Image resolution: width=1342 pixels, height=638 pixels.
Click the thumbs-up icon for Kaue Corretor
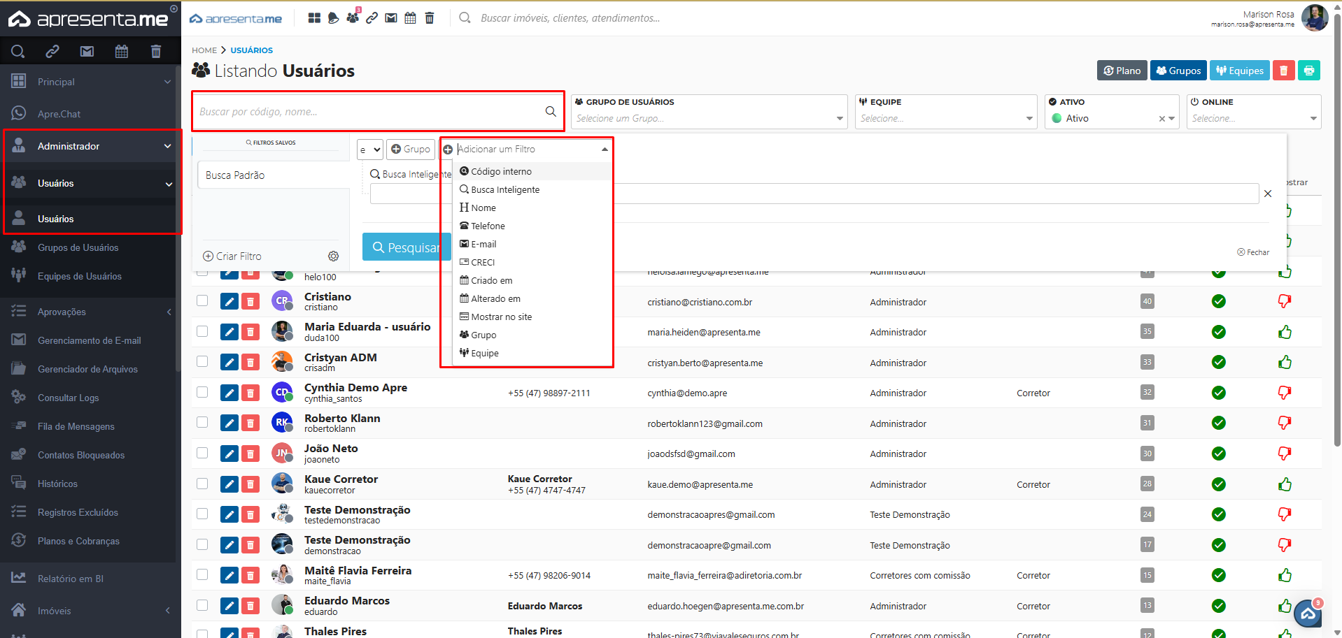[x=1285, y=484]
